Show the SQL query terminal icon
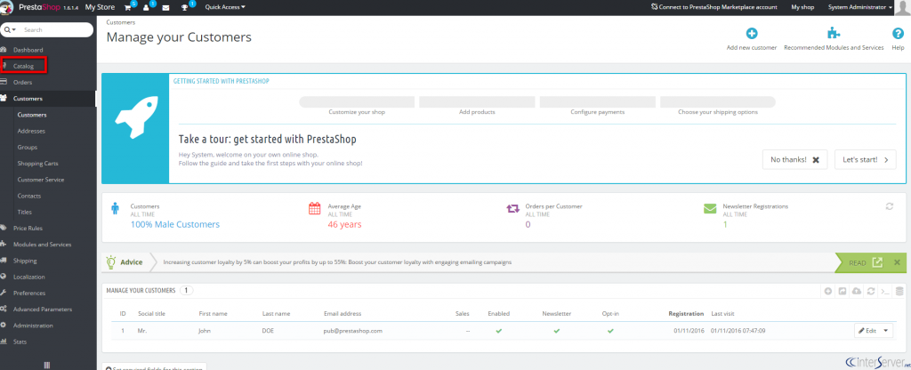The height and width of the screenshot is (370, 911). point(885,291)
